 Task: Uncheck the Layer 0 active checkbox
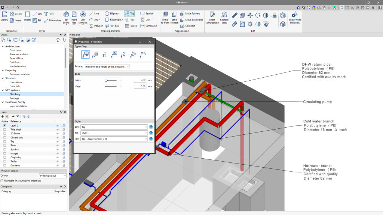coord(4,125)
